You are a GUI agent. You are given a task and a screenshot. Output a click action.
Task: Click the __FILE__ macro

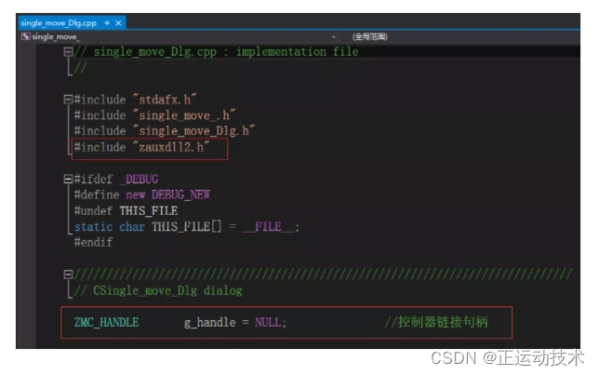pos(268,227)
